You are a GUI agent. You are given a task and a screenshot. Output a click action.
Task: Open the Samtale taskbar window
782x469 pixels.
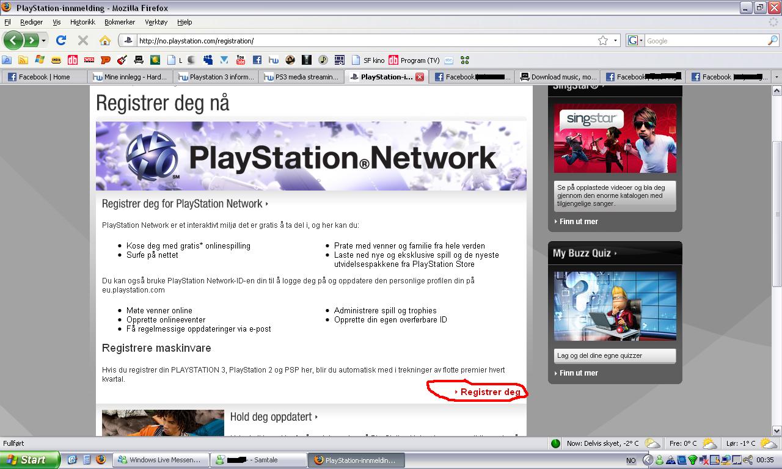pos(258,460)
